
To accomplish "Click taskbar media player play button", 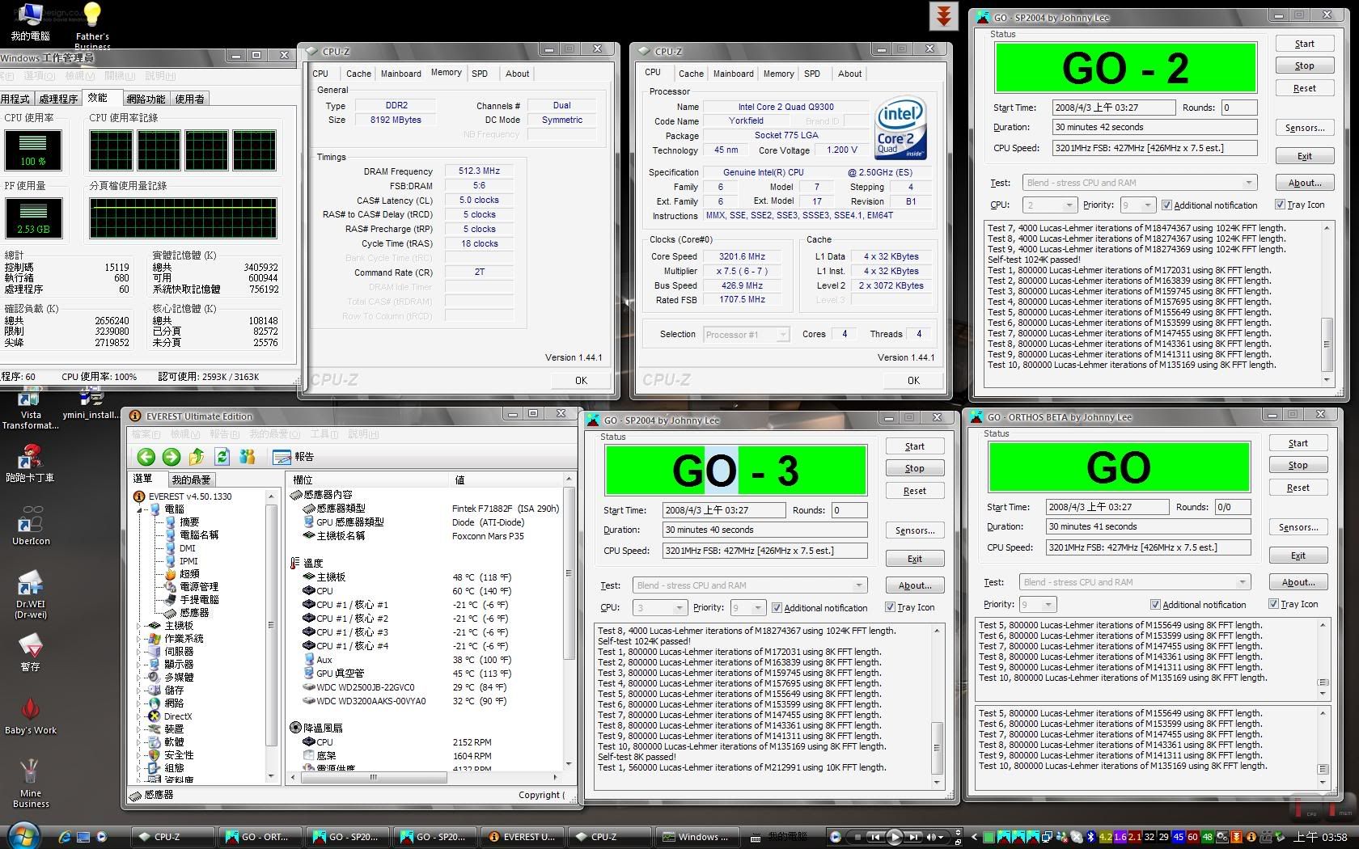I will [895, 837].
